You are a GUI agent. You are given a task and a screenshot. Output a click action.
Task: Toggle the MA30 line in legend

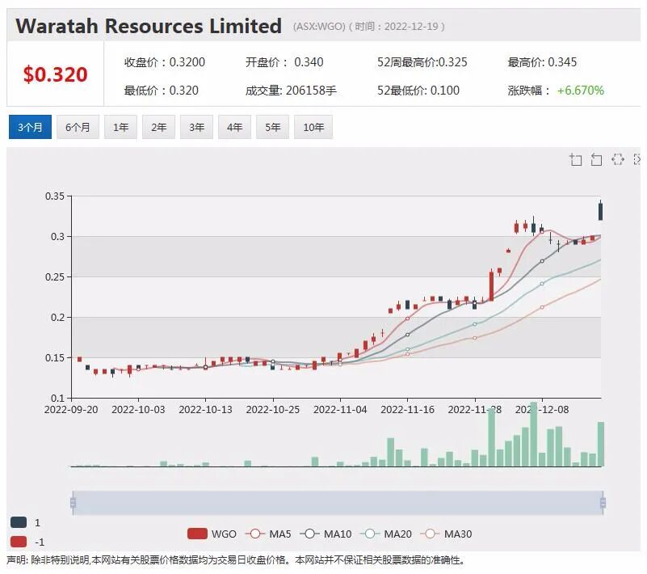pos(446,534)
